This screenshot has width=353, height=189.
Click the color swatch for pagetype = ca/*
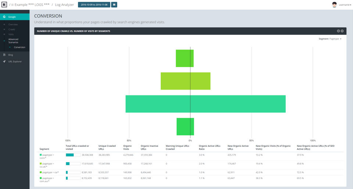coord(41,172)
